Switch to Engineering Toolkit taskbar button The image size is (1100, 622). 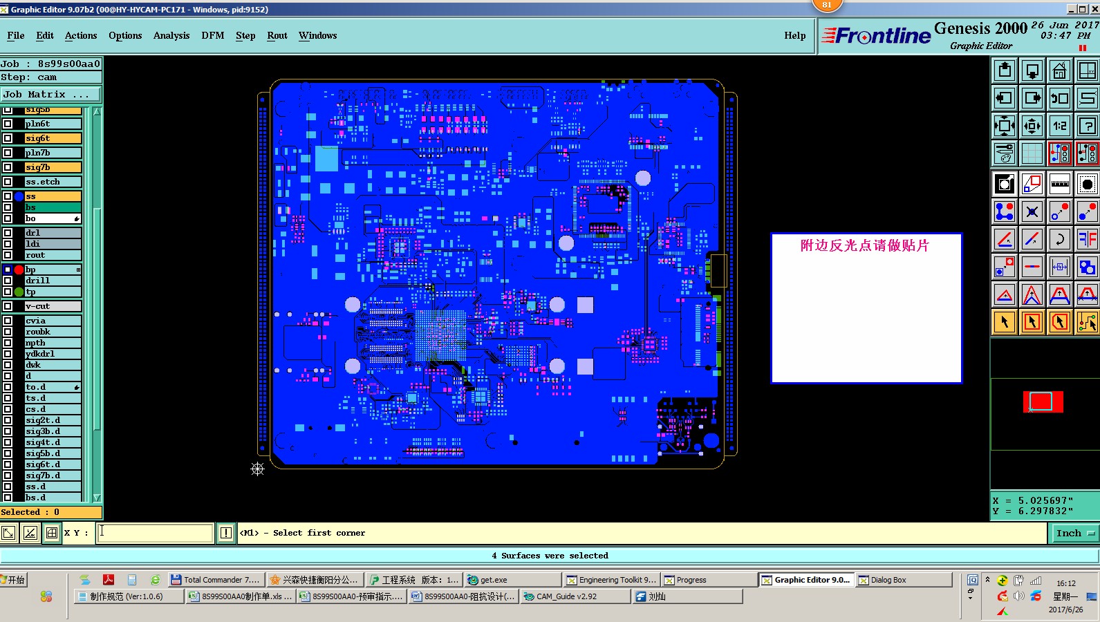click(x=611, y=580)
